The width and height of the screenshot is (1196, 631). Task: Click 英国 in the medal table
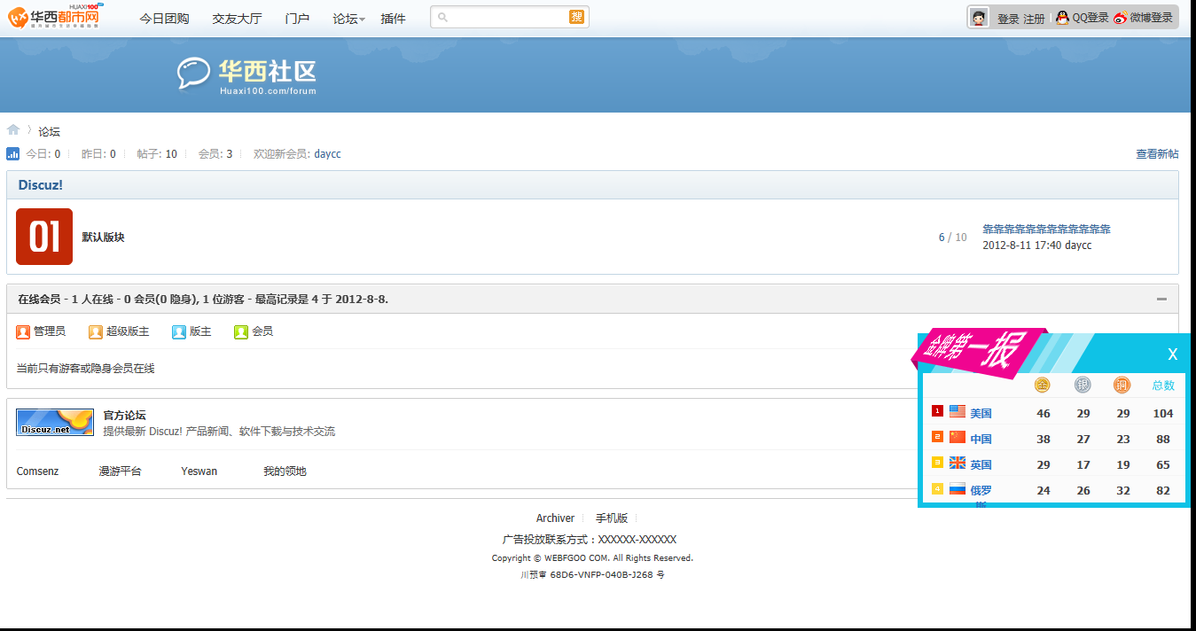(x=981, y=464)
